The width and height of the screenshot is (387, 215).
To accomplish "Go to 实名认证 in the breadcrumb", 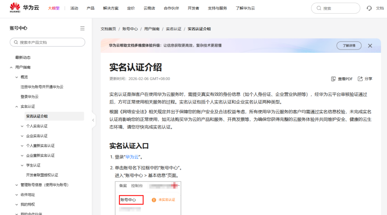I will 173,29.
